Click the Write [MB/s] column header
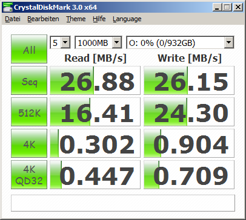The height and width of the screenshot is (220, 246). click(x=190, y=59)
